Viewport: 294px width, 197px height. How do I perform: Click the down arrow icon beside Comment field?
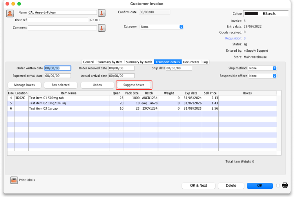pos(102,28)
